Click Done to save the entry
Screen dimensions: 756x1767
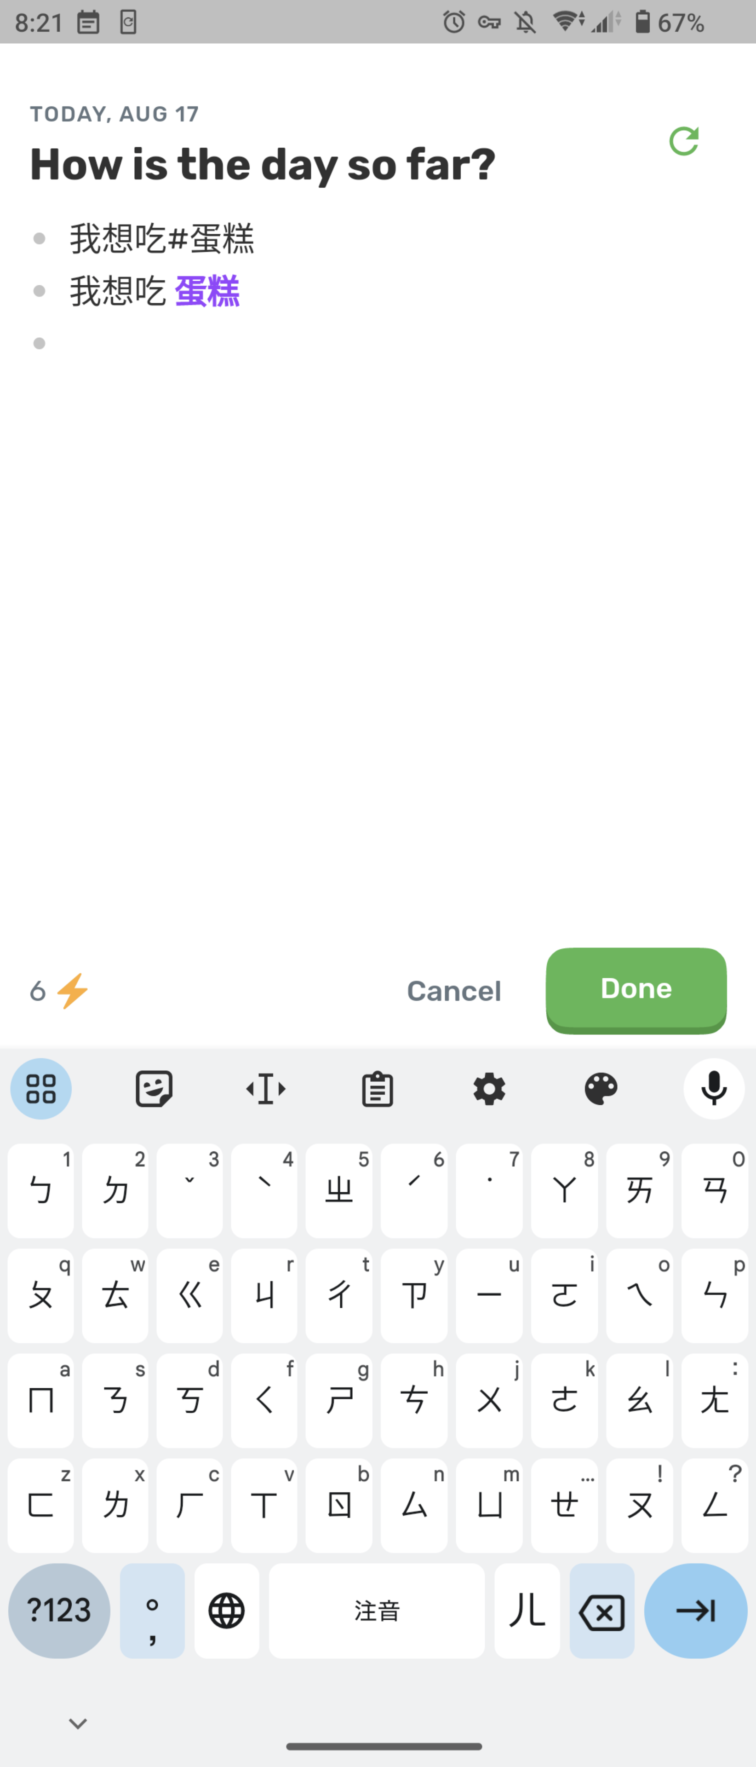[x=636, y=990]
